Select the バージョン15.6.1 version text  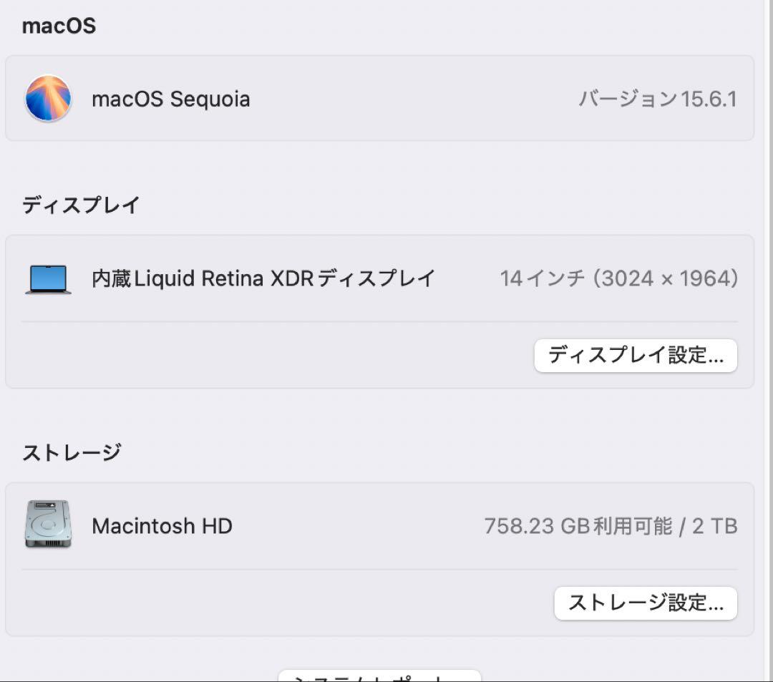pyautogui.click(x=658, y=99)
